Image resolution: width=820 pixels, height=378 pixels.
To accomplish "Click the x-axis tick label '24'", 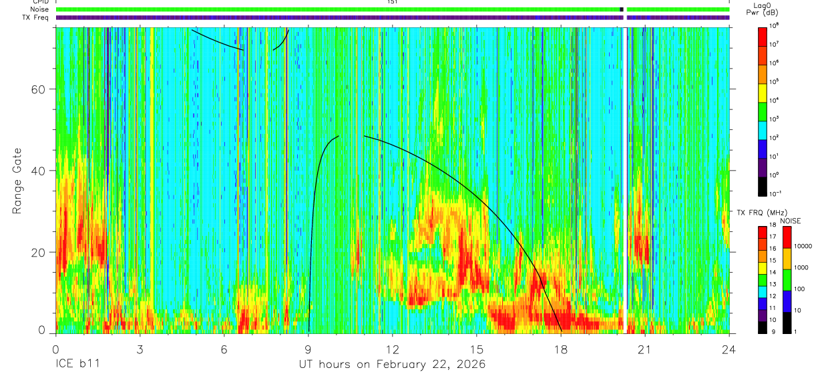I will pyautogui.click(x=729, y=349).
